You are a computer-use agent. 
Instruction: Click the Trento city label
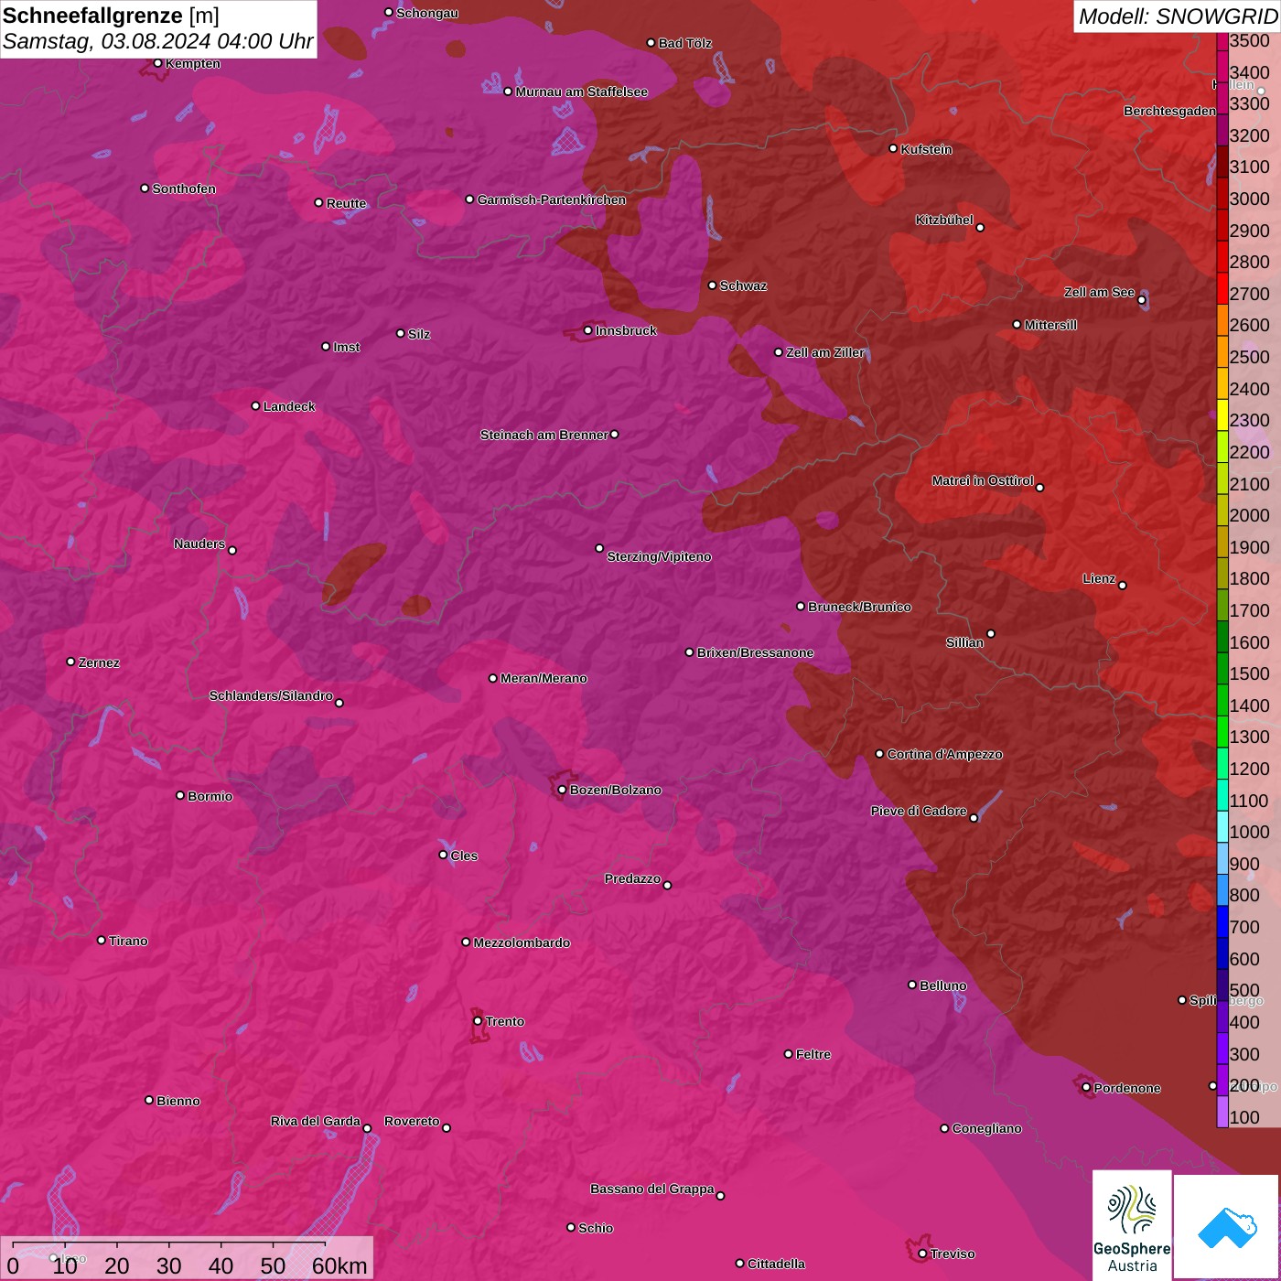[505, 1021]
